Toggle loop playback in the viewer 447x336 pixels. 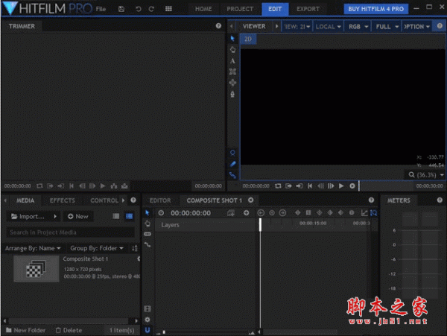[x=277, y=186]
